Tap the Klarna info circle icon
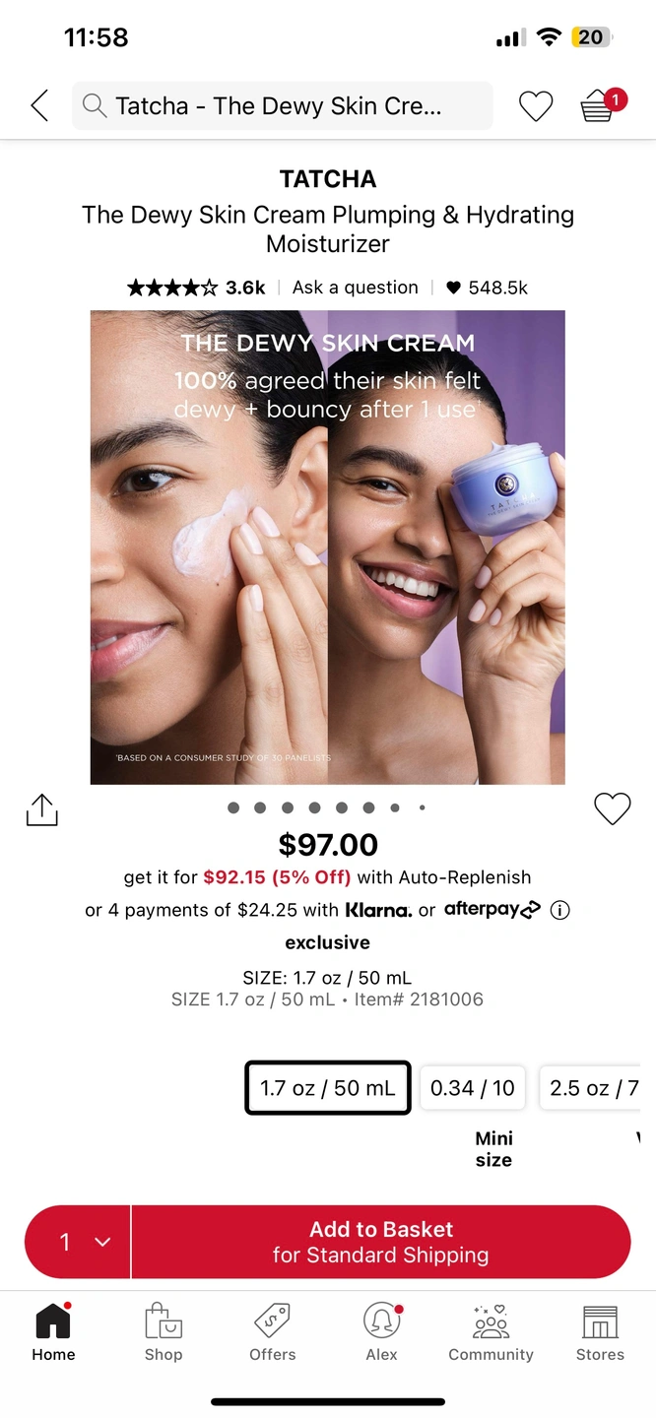 coord(560,910)
